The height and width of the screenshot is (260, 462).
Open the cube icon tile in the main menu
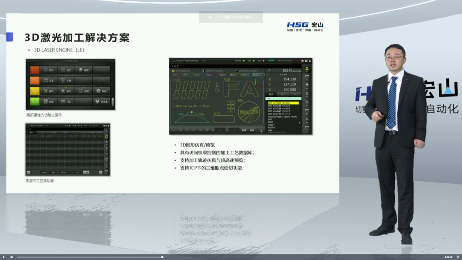(x=84, y=70)
